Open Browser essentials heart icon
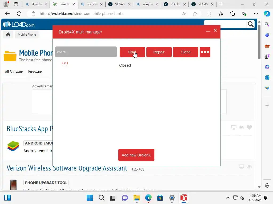 (244, 14)
